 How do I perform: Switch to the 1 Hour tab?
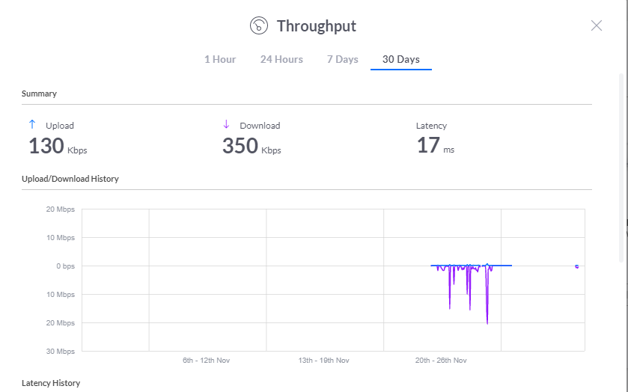pyautogui.click(x=220, y=59)
